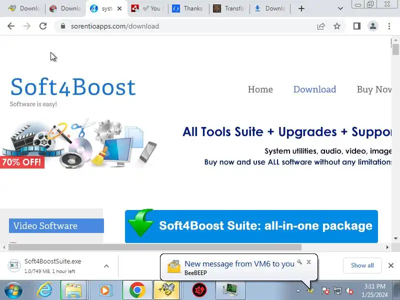Open the Download navigation link
Viewport: 400px width, 300px height.
point(314,89)
